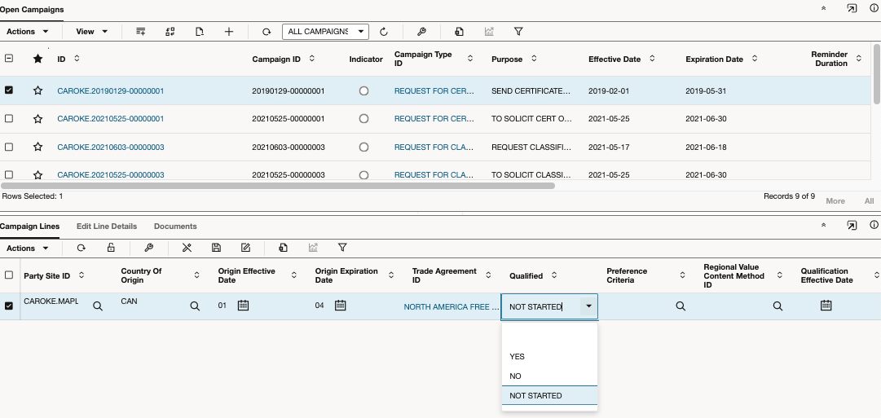This screenshot has height=418, width=881.
Task: Select the indicator radio for campaign 20190129-00000001
Action: pyautogui.click(x=363, y=91)
